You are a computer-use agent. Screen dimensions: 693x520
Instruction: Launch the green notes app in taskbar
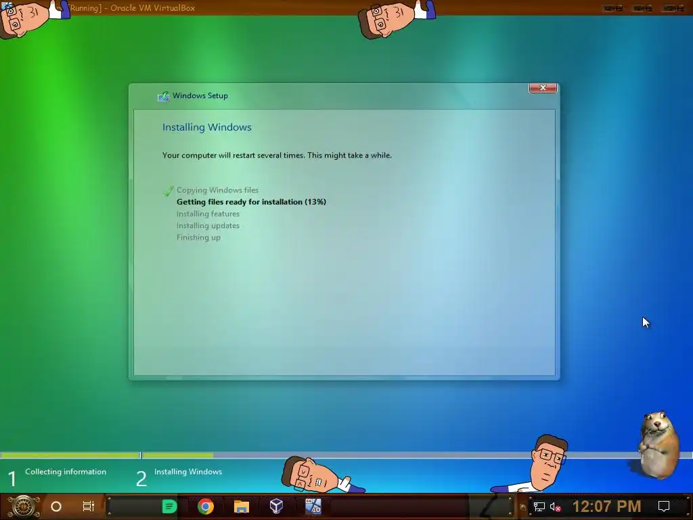(x=169, y=506)
